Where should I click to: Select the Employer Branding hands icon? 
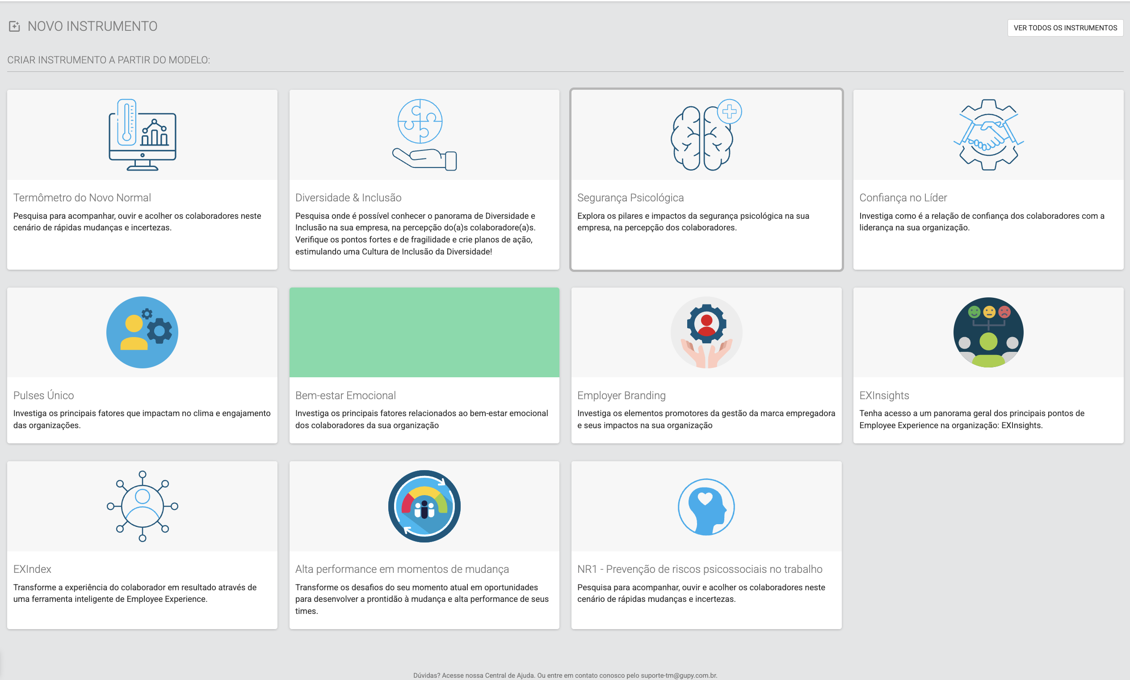click(706, 332)
